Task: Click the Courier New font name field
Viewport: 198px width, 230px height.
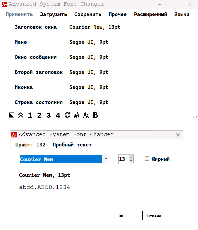Action: pyautogui.click(x=61, y=159)
